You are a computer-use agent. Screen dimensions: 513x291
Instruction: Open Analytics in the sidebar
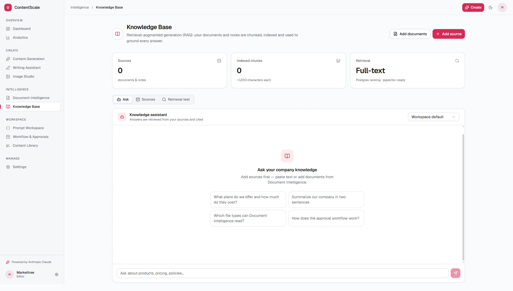(32, 38)
